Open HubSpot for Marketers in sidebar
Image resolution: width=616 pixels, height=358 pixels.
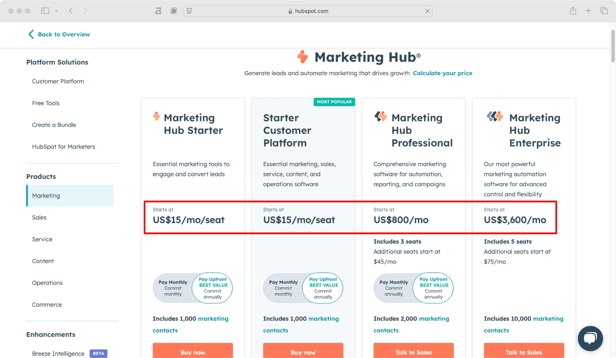(63, 147)
